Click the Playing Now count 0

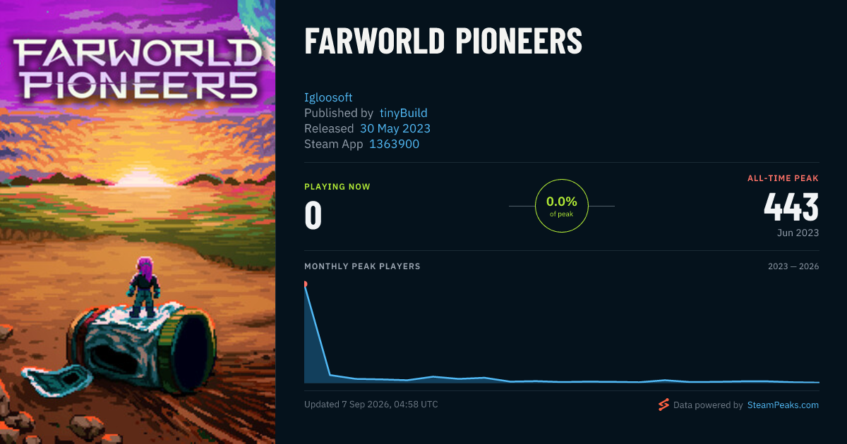[x=313, y=216]
